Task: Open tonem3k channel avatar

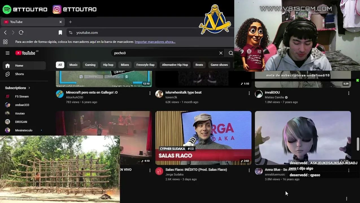Action: pyautogui.click(x=159, y=94)
